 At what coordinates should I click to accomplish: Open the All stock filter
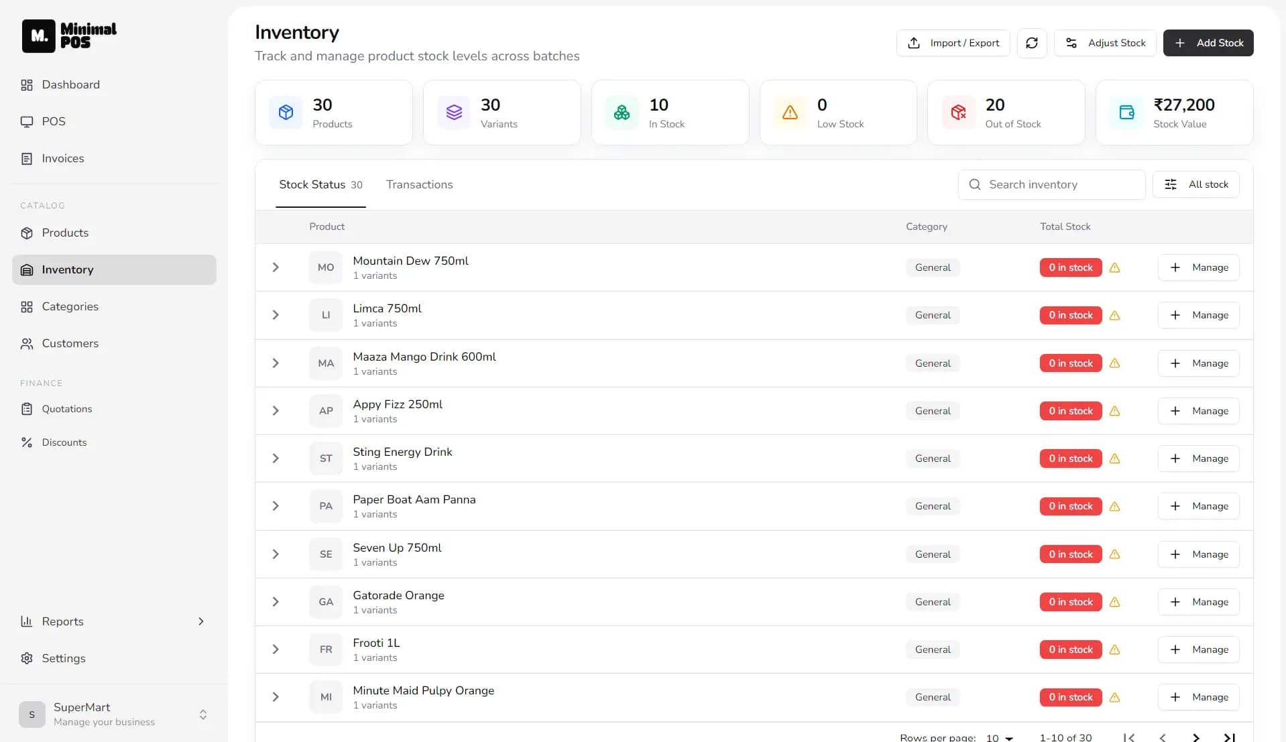tap(1195, 184)
